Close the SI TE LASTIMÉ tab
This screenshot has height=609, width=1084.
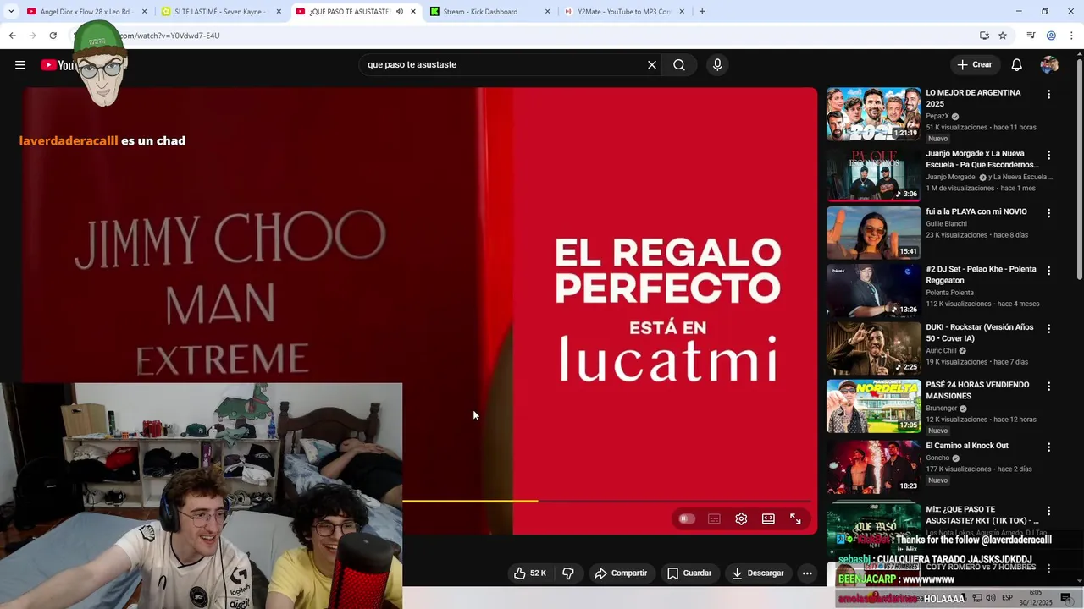click(279, 12)
